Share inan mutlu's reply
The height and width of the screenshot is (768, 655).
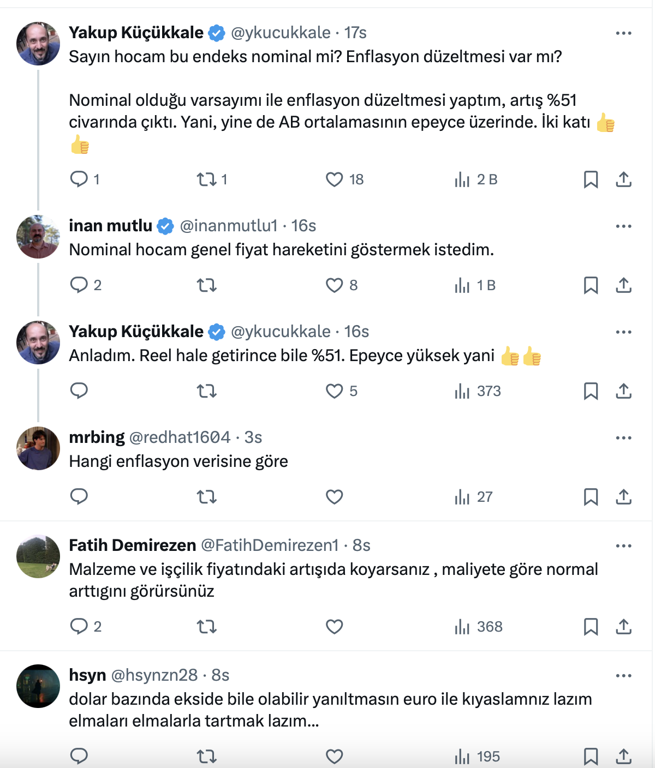click(x=623, y=285)
